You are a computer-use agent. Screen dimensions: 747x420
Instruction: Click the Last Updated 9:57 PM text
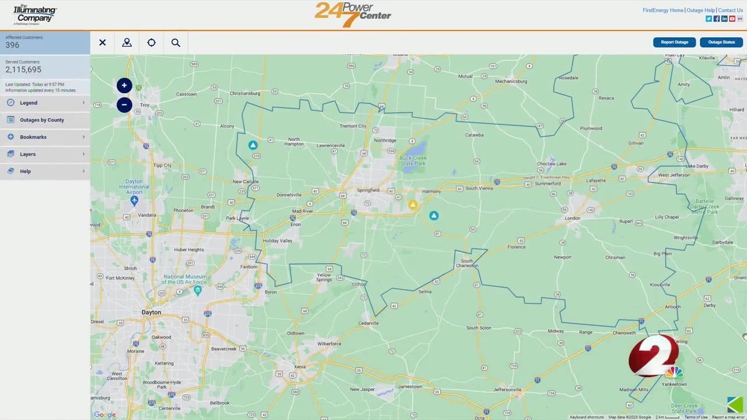[x=35, y=85]
